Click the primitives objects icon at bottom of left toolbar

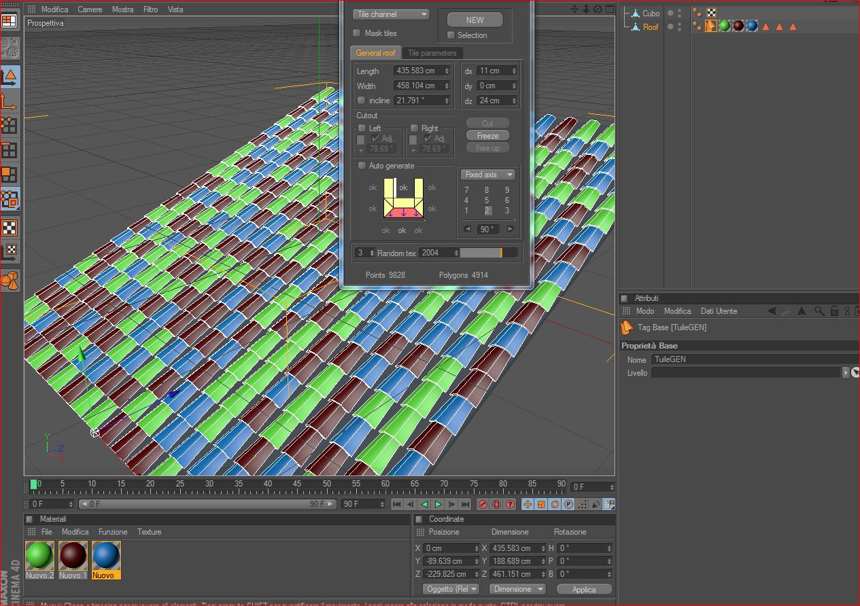pyautogui.click(x=10, y=279)
